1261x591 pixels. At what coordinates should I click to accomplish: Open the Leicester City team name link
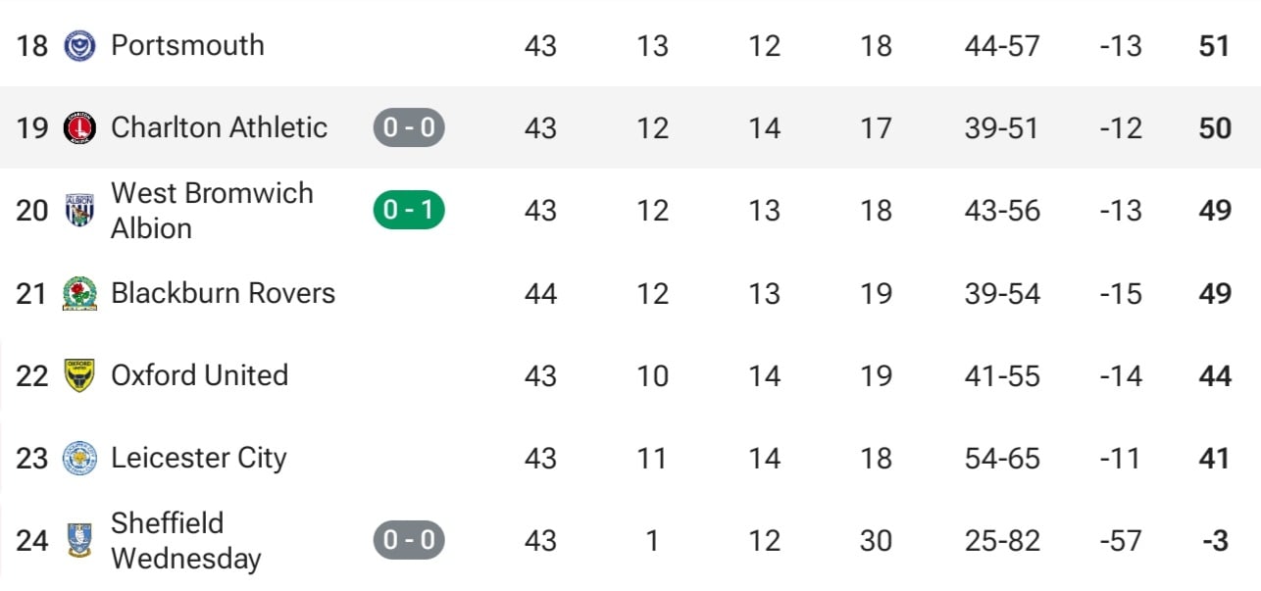pos(198,458)
